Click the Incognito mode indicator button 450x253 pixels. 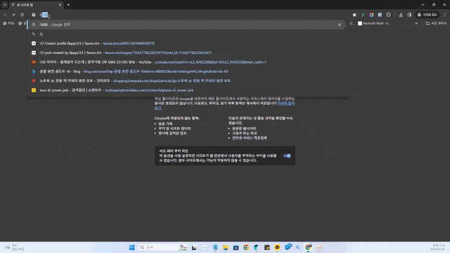click(427, 15)
